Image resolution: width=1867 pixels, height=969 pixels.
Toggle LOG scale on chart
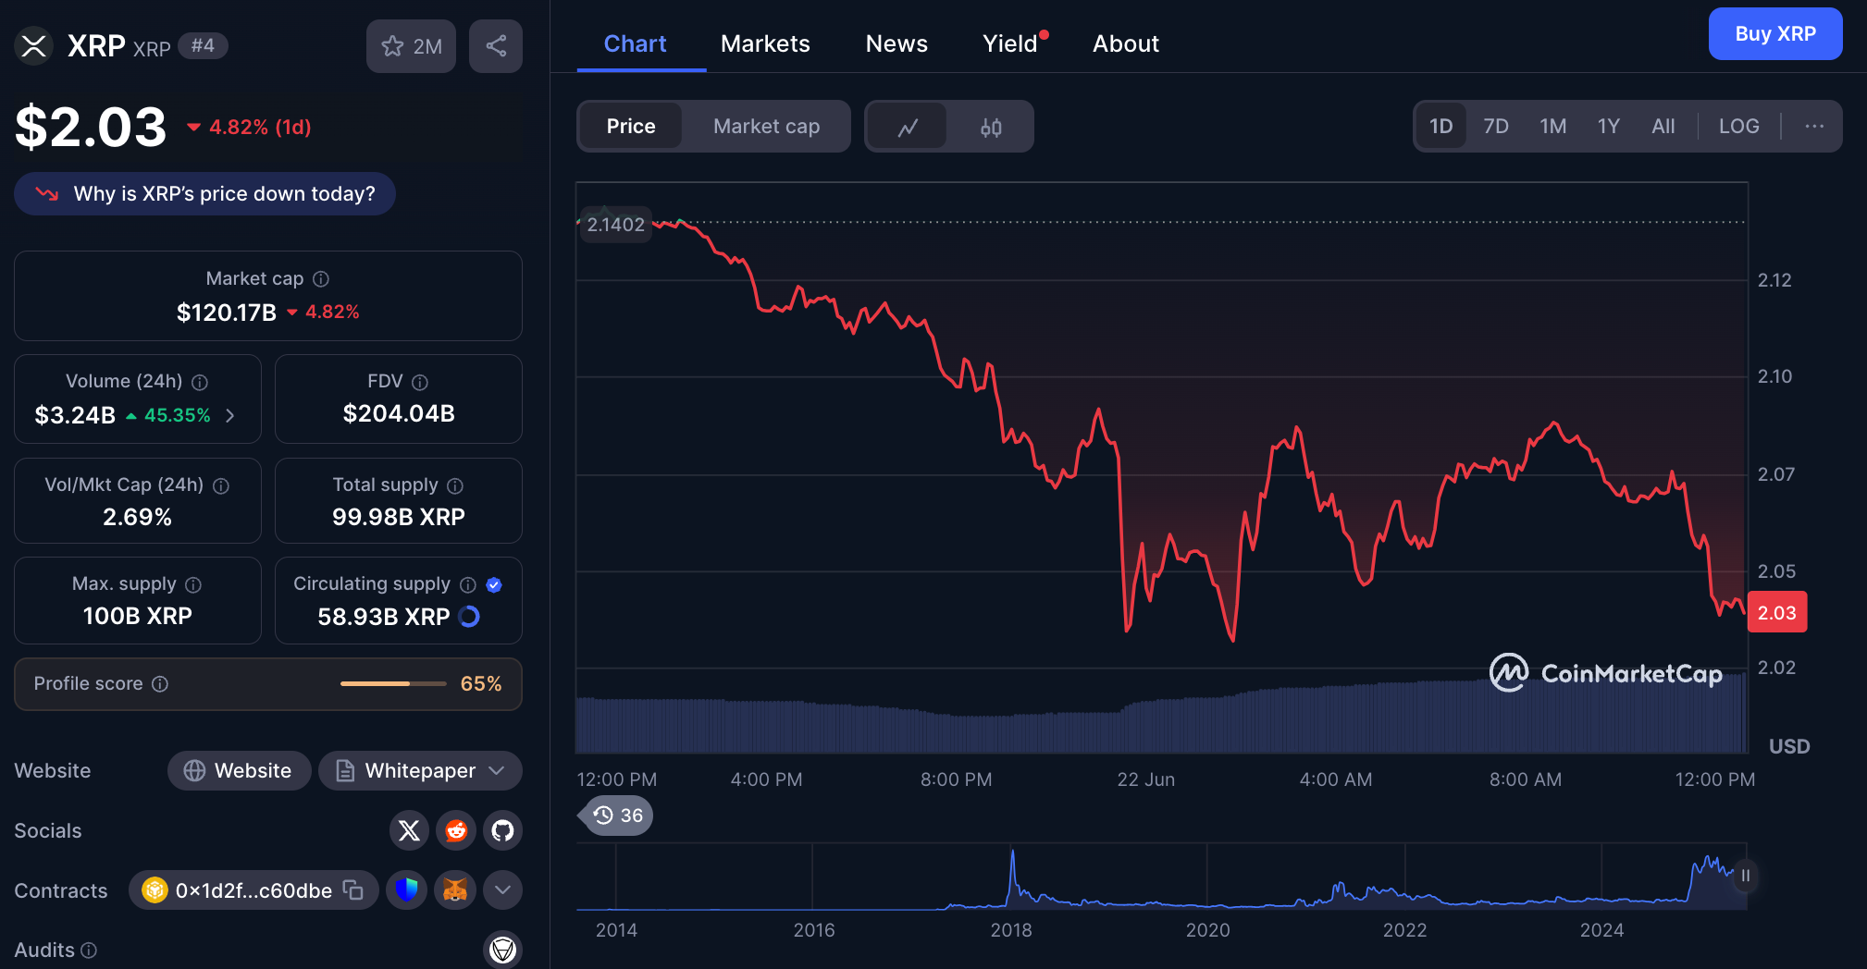[1738, 127]
